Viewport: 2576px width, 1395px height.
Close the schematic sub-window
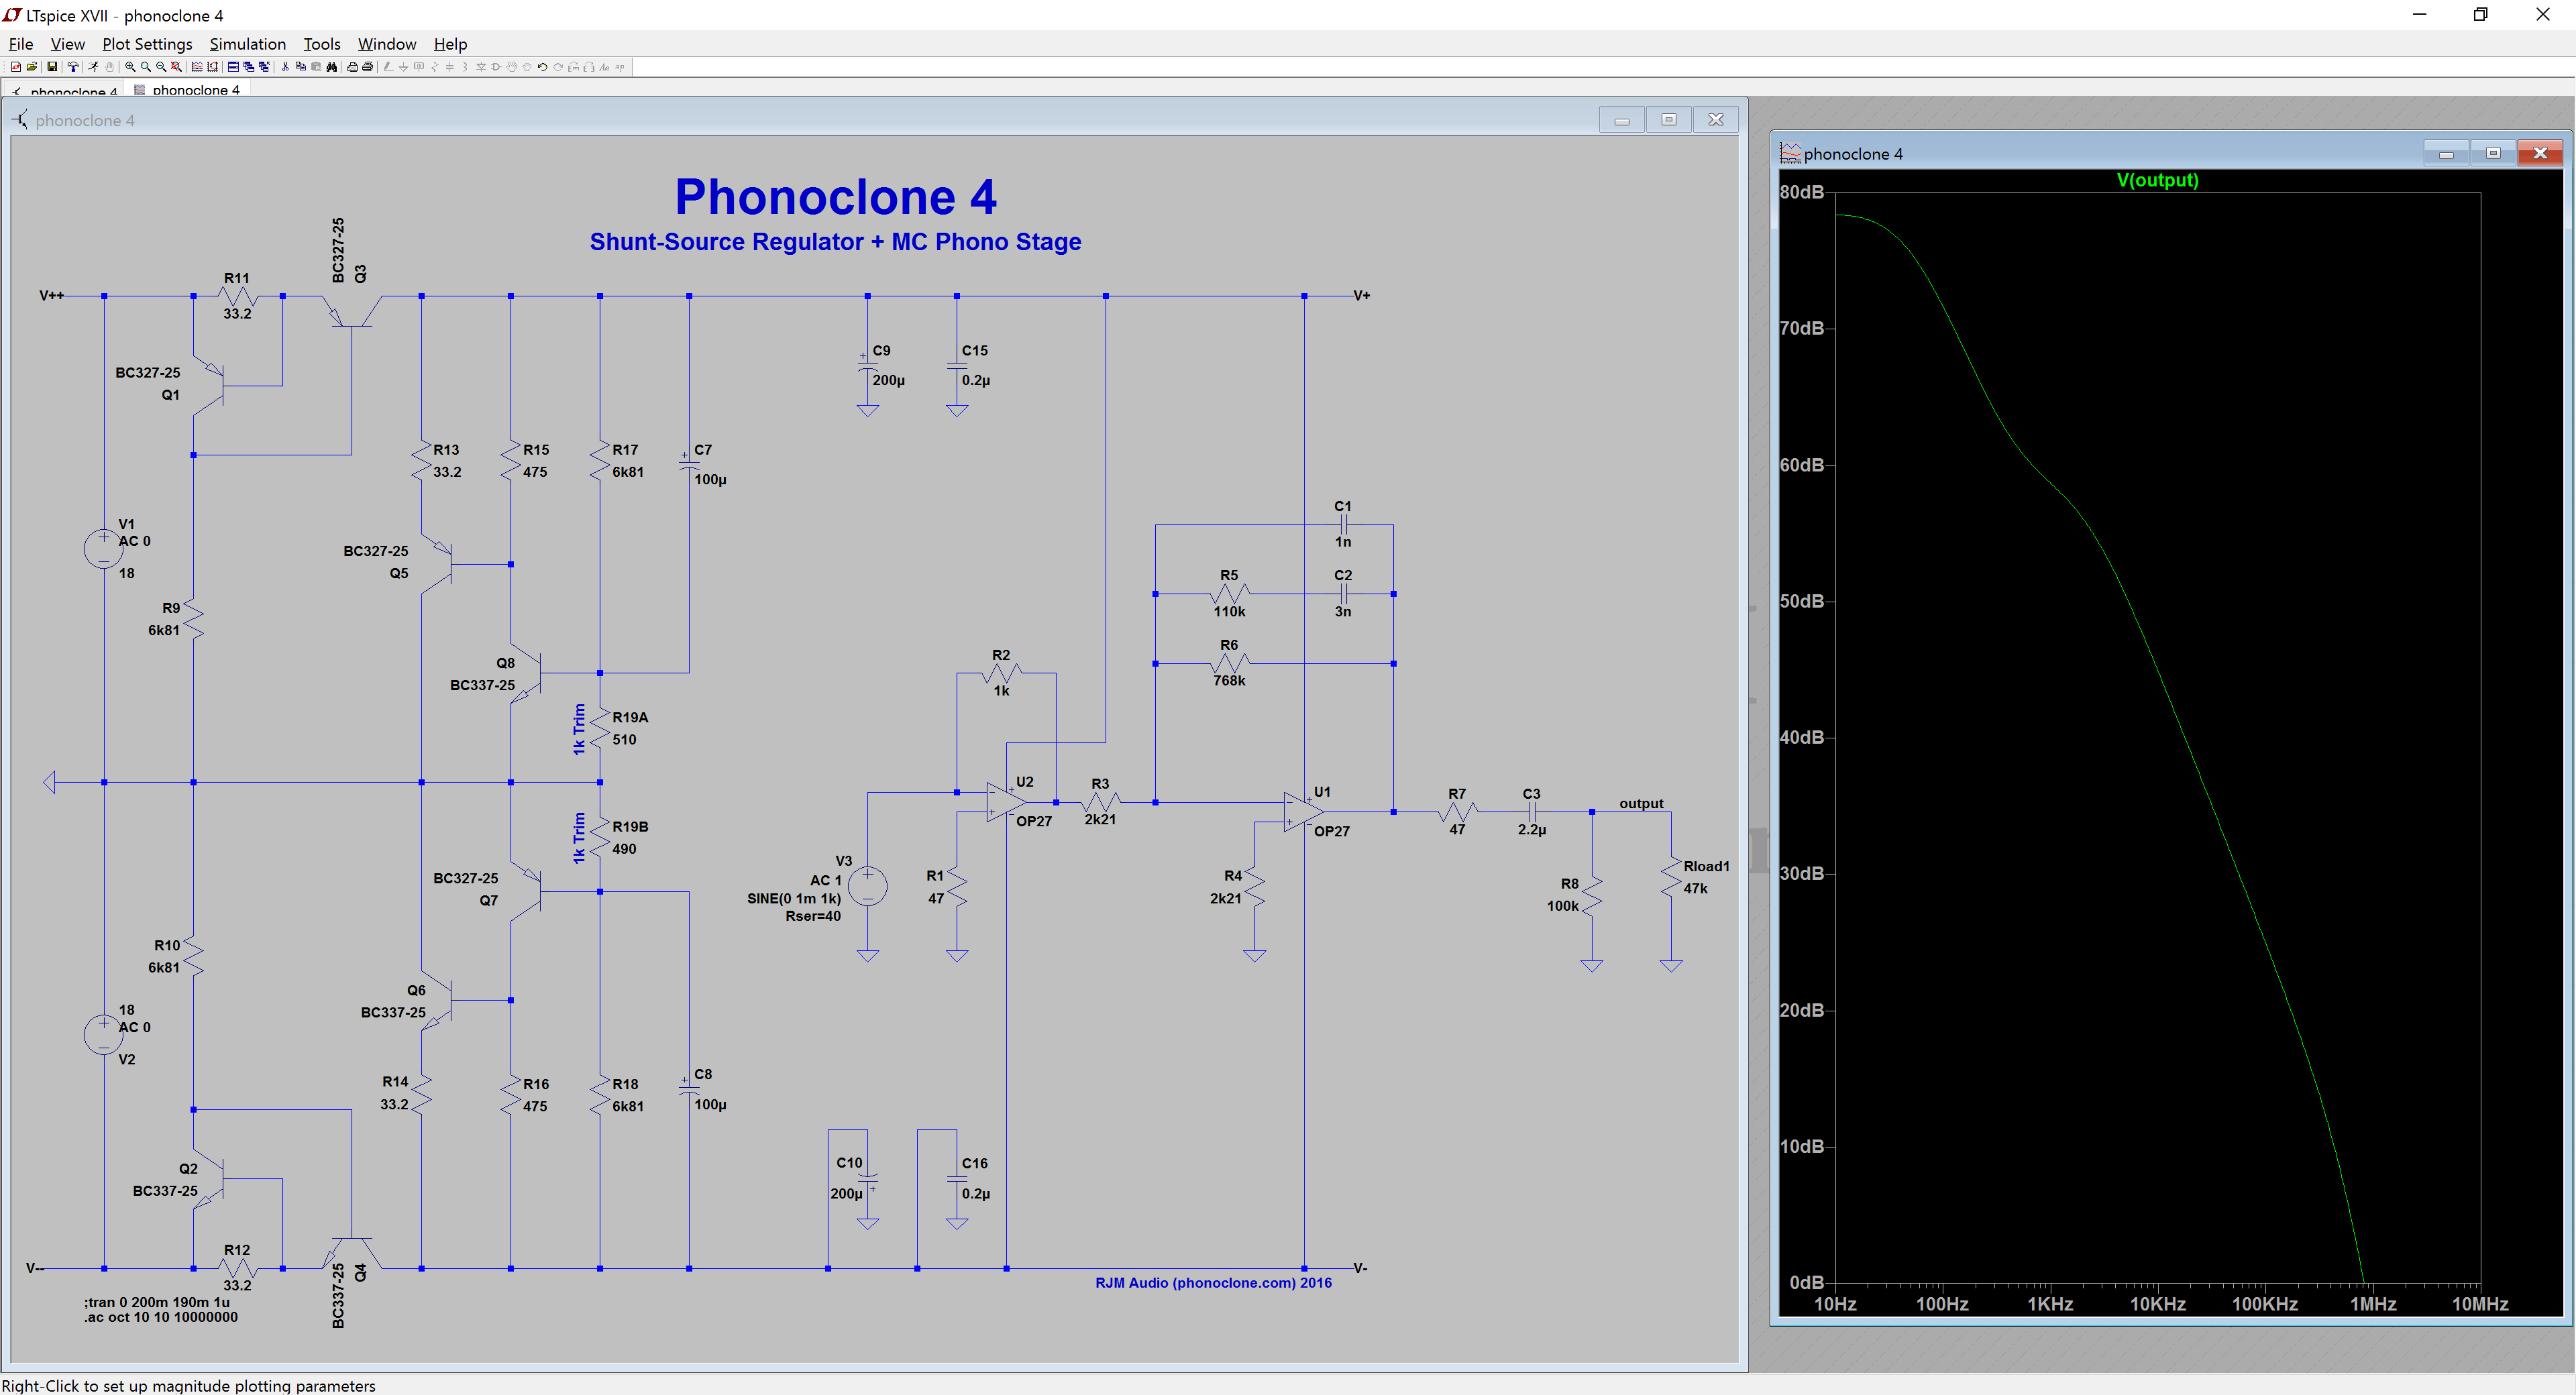1716,120
